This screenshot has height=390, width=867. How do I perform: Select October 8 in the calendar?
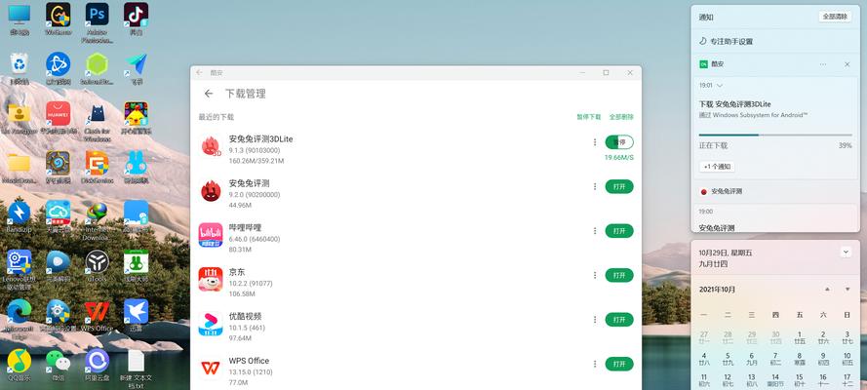(799, 359)
